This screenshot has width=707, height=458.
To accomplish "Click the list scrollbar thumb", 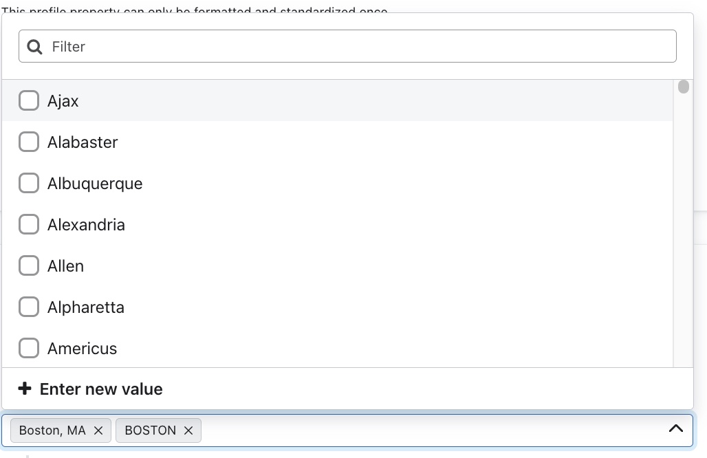I will (x=684, y=87).
